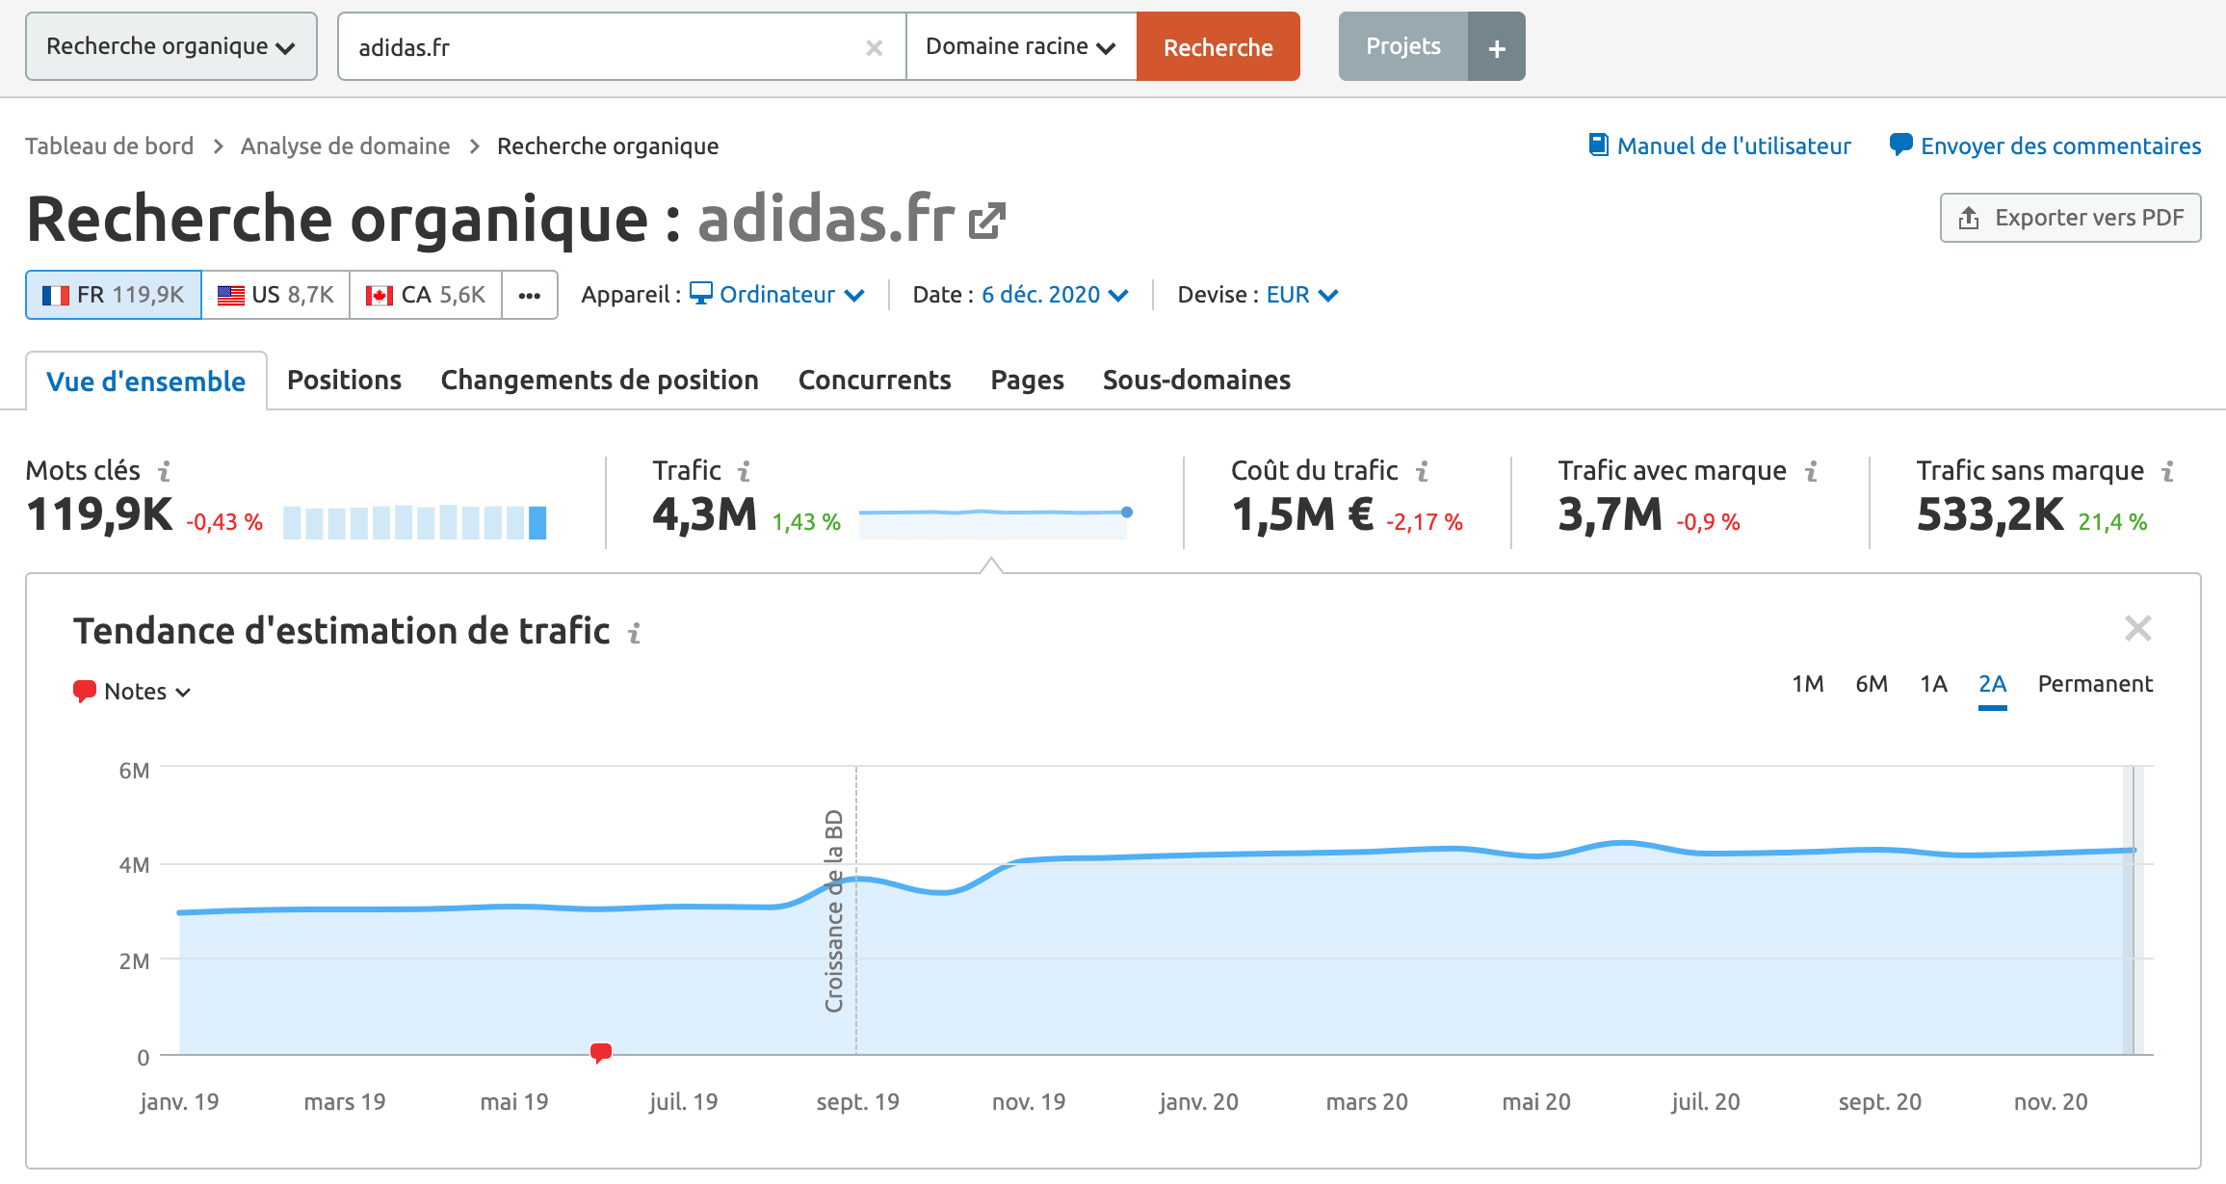Click the Trafic sparkline mini chart
Screen dimensions: 2226x1184
[995, 521]
